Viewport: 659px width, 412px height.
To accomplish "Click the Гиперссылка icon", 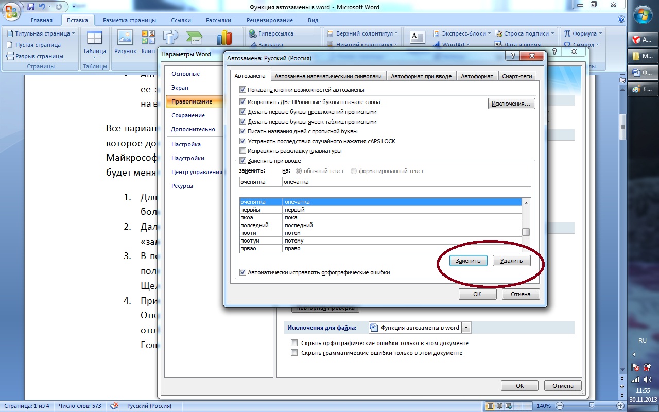I will pos(253,33).
